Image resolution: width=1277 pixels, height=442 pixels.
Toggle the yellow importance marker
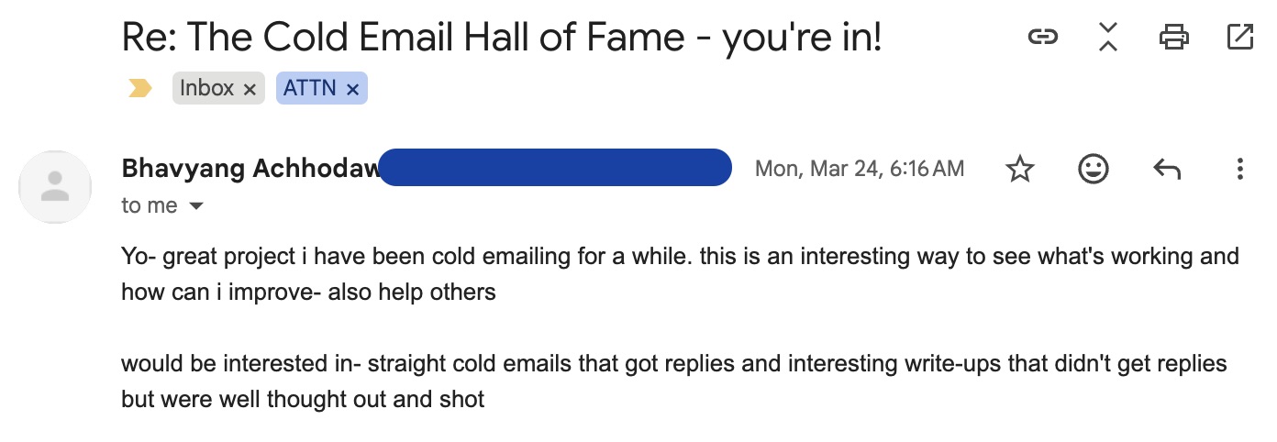pyautogui.click(x=139, y=88)
